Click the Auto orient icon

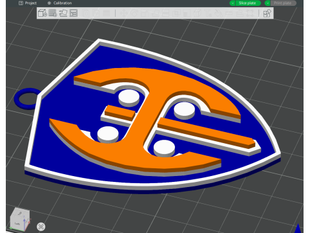click(63, 13)
